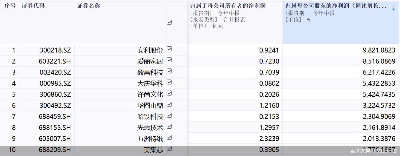
Task: Toggle the select-all checkbox in header
Action: (x=169, y=22)
